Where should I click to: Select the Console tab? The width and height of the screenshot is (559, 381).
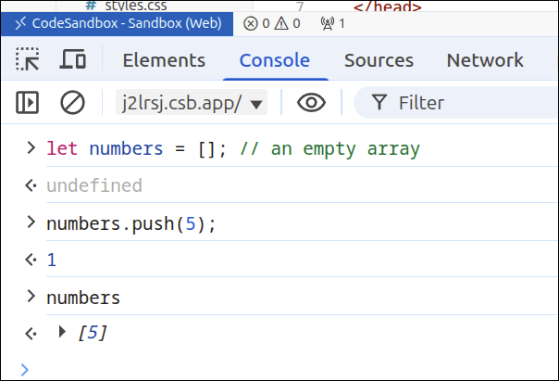pyautogui.click(x=274, y=61)
